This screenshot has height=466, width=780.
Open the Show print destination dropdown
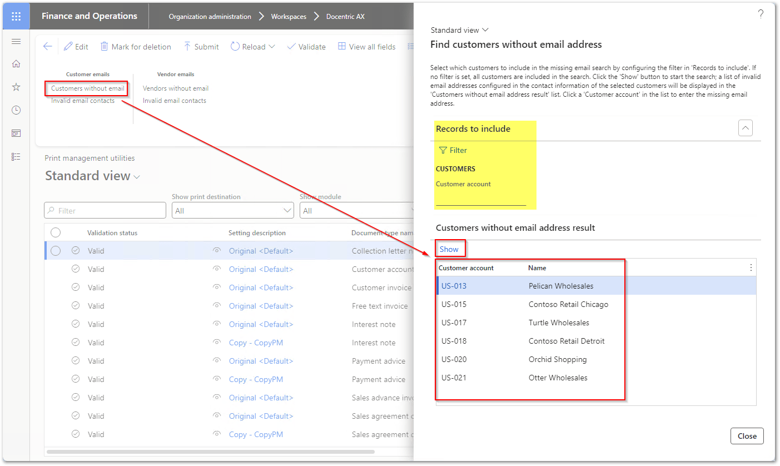click(232, 211)
